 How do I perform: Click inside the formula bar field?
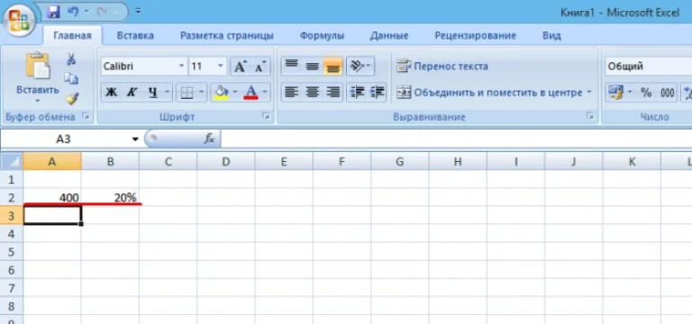[456, 139]
